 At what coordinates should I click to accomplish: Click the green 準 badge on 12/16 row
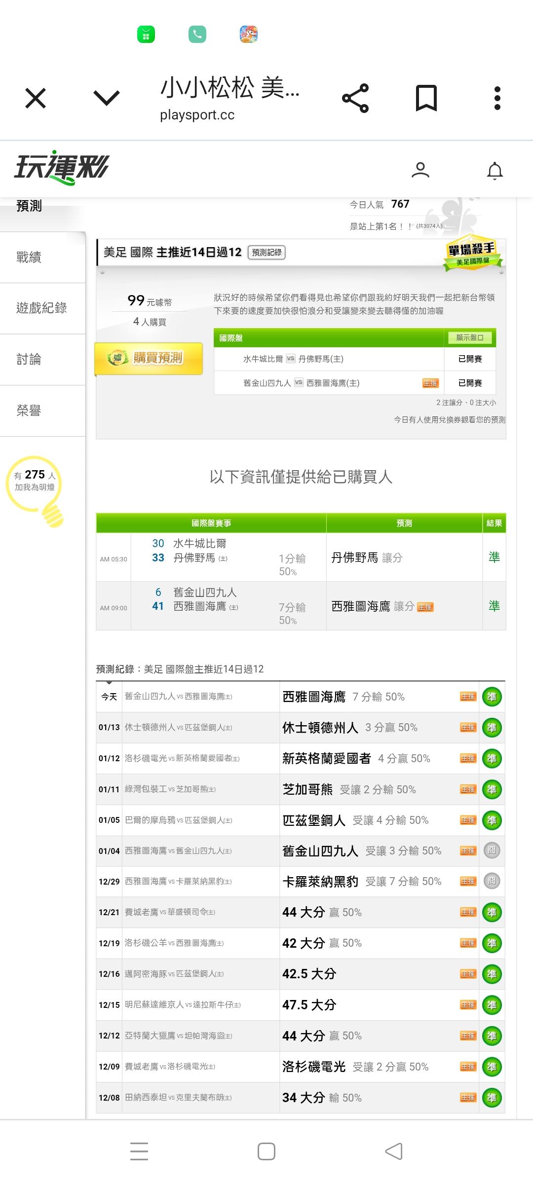point(492,974)
